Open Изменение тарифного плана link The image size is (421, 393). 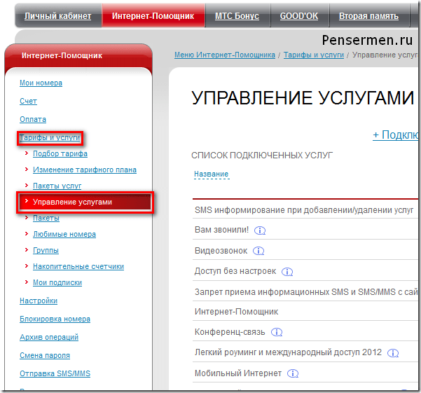(85, 170)
